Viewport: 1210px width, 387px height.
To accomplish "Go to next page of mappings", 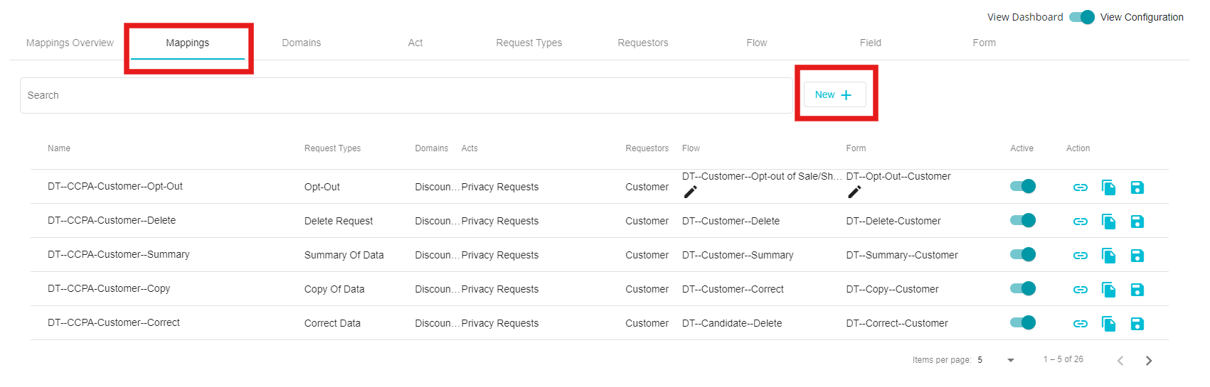I will click(1148, 361).
